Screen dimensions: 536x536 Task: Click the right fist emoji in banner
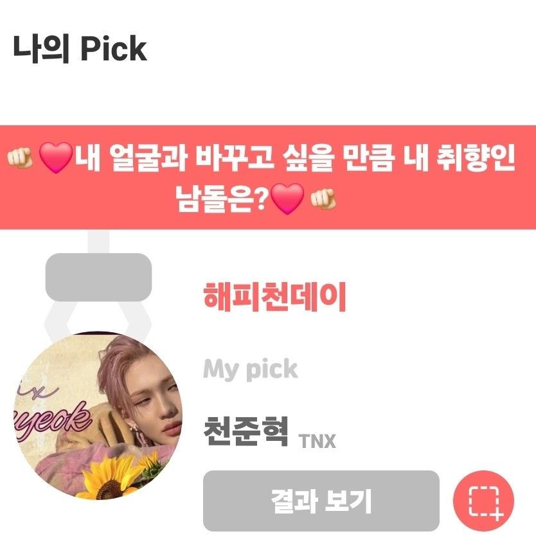point(323,199)
